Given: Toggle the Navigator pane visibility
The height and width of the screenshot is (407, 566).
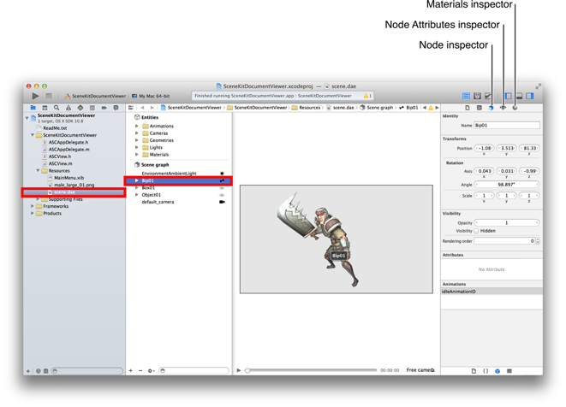Looking at the screenshot, I should tap(509, 96).
